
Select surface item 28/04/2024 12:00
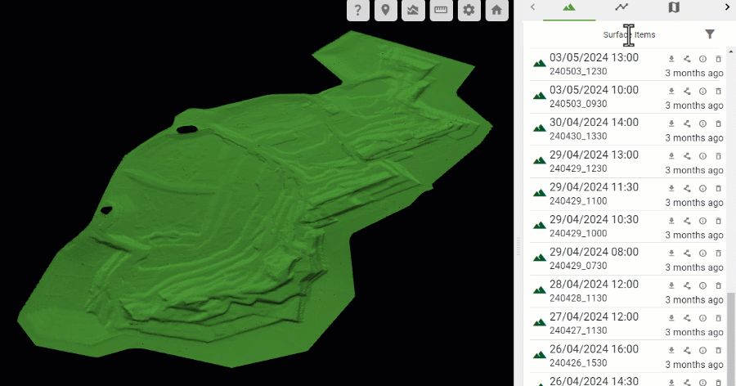click(x=627, y=291)
